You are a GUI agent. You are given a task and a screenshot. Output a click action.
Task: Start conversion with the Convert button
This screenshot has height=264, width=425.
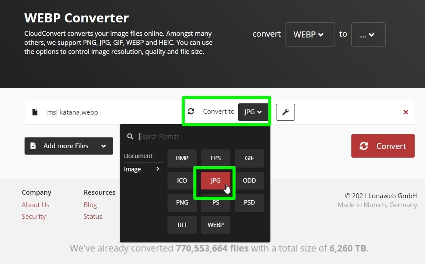pos(382,146)
